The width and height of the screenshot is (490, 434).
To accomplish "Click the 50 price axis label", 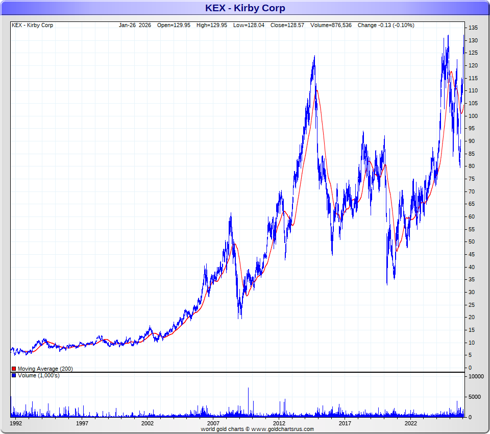I will [472, 242].
